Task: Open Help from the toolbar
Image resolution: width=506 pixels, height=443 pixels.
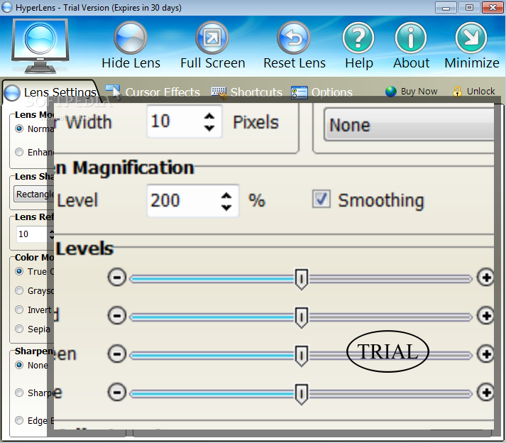Action: [x=358, y=38]
